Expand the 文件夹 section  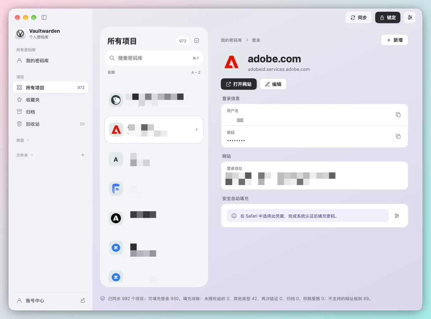click(25, 155)
